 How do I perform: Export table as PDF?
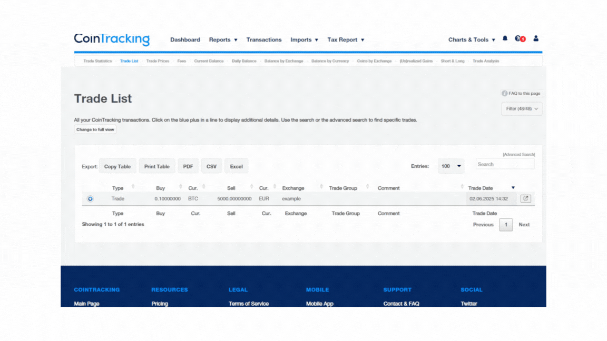[188, 166]
